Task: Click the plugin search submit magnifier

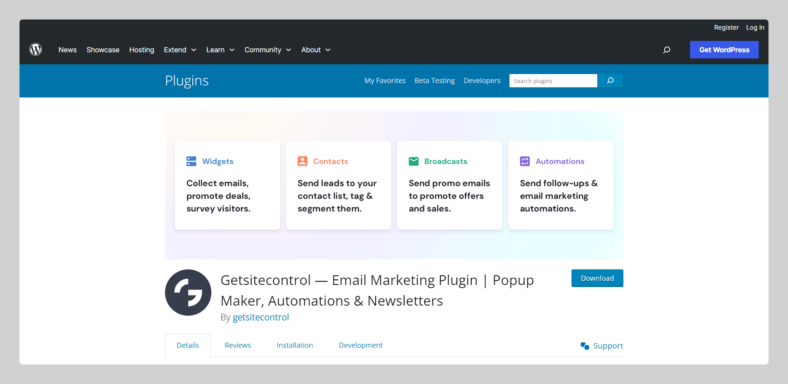Action: coord(610,81)
